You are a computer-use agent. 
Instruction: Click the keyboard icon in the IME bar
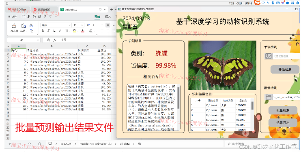click(x=278, y=3)
